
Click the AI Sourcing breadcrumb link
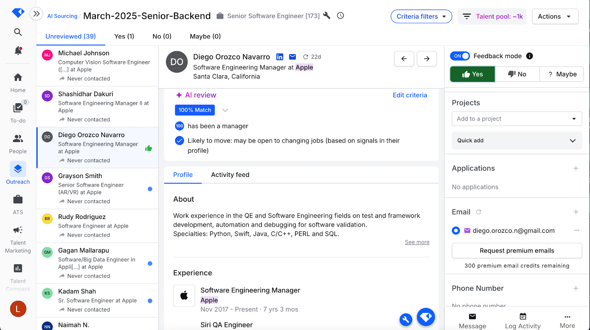(62, 16)
